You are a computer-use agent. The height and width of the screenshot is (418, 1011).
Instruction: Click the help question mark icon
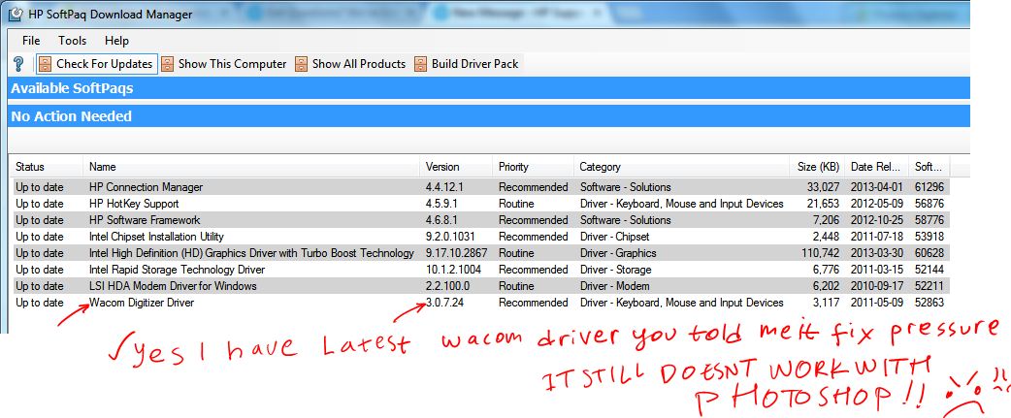point(18,64)
